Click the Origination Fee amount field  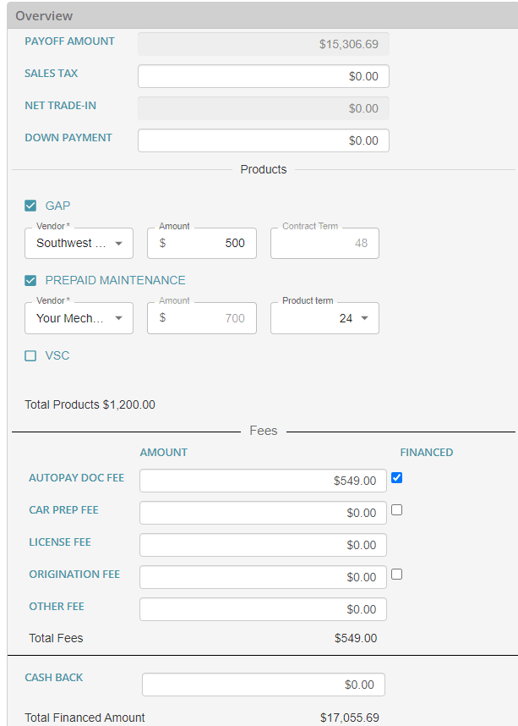tap(263, 577)
